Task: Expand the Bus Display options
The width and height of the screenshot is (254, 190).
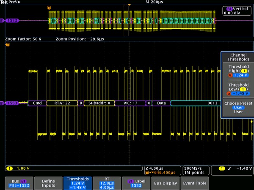Action: pos(165,183)
